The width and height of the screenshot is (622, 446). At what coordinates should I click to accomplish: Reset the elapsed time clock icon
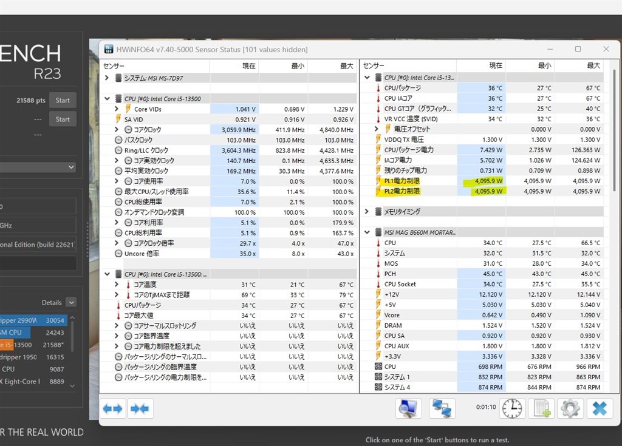(x=512, y=408)
